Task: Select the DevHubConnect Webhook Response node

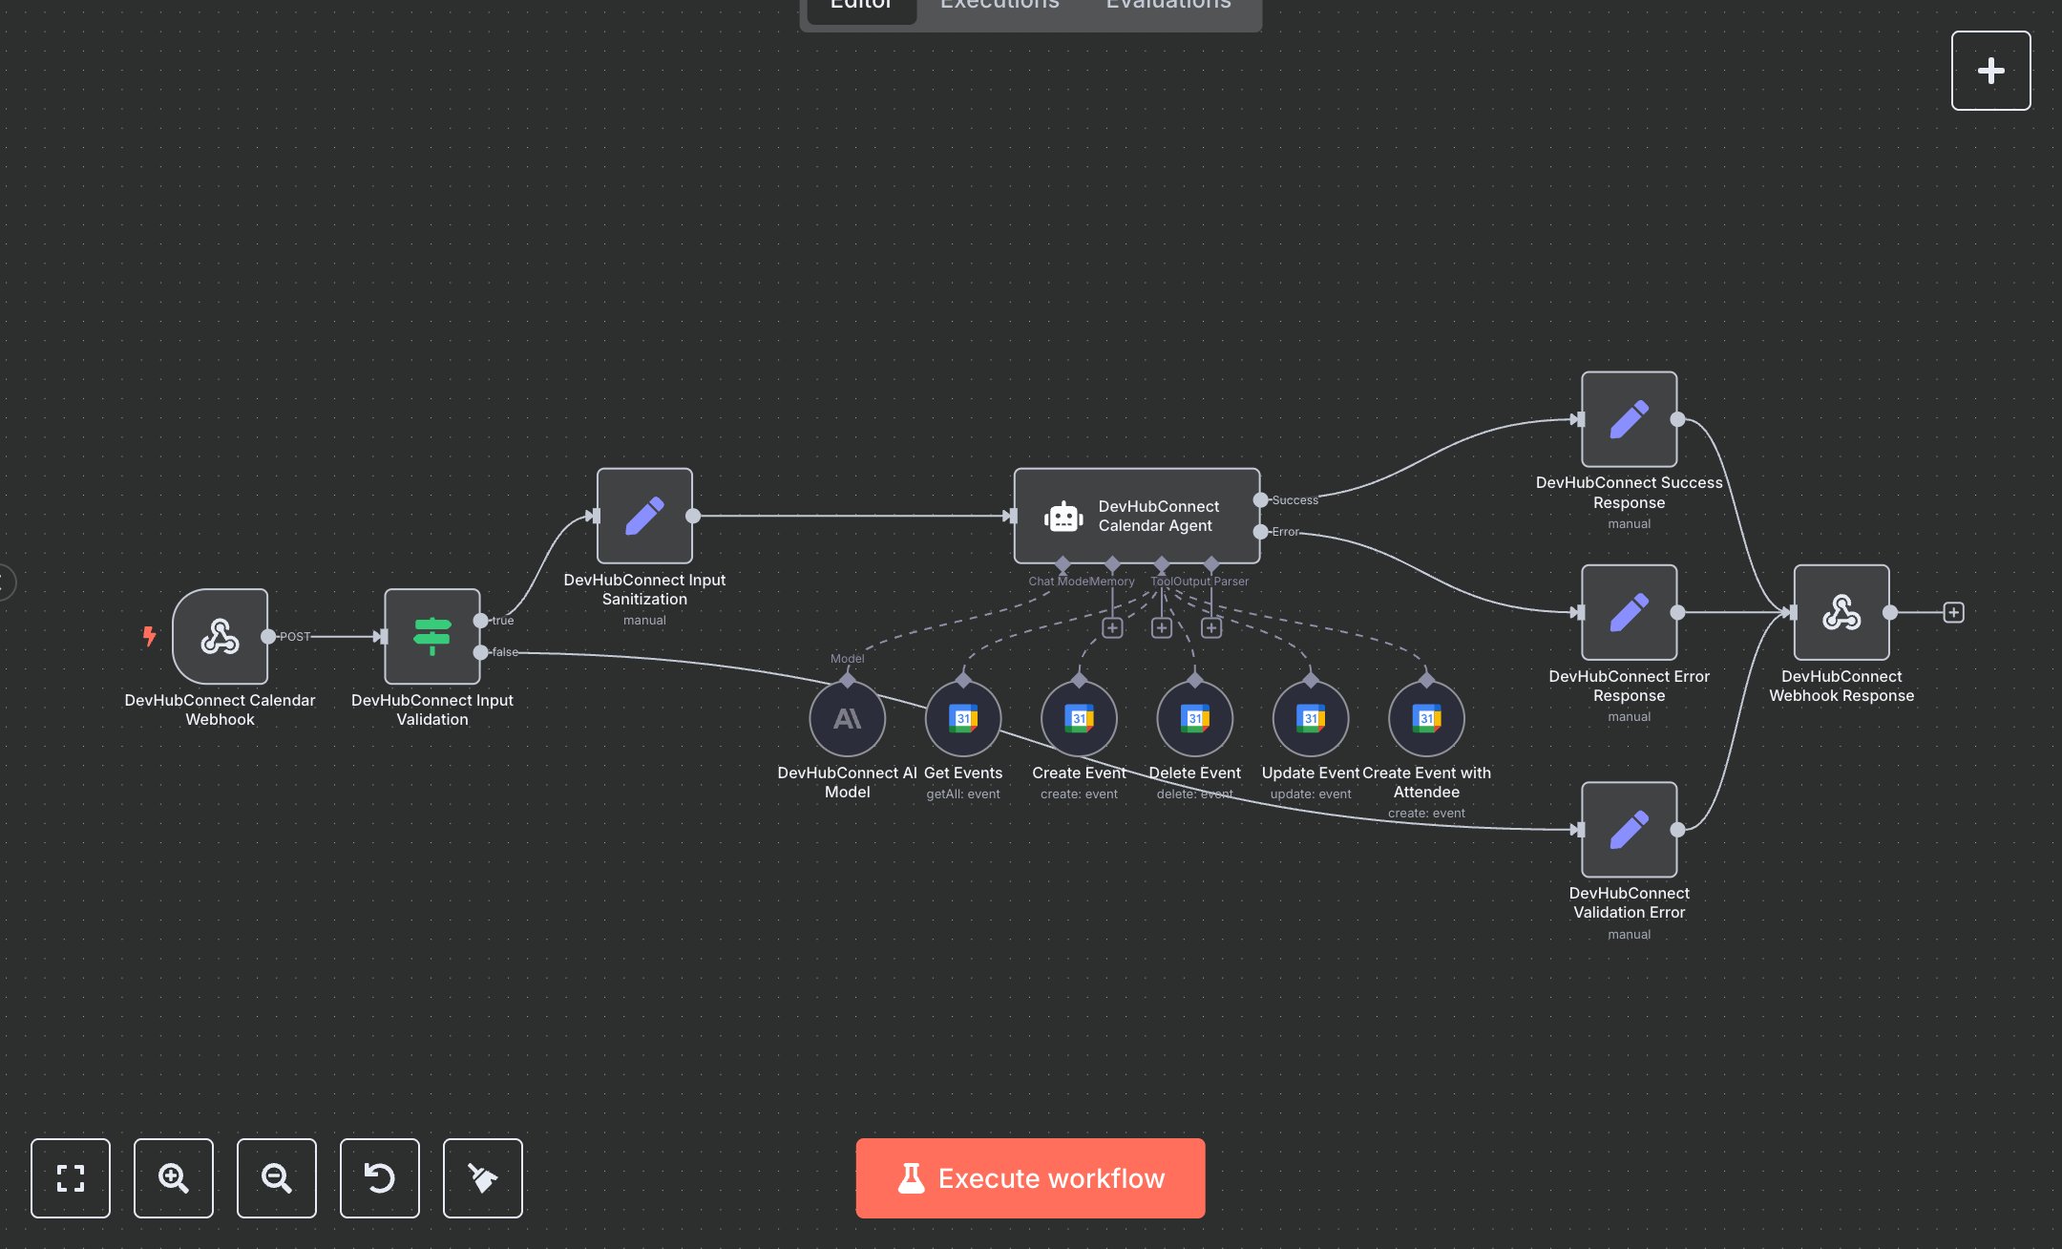Action: pyautogui.click(x=1841, y=612)
